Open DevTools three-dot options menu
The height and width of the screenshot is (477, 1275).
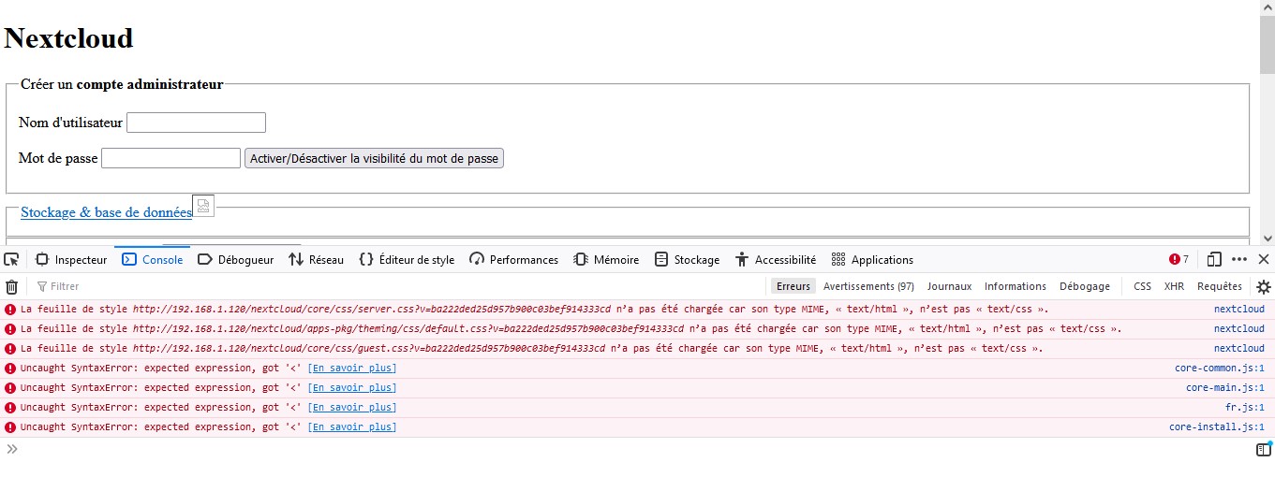(1239, 259)
